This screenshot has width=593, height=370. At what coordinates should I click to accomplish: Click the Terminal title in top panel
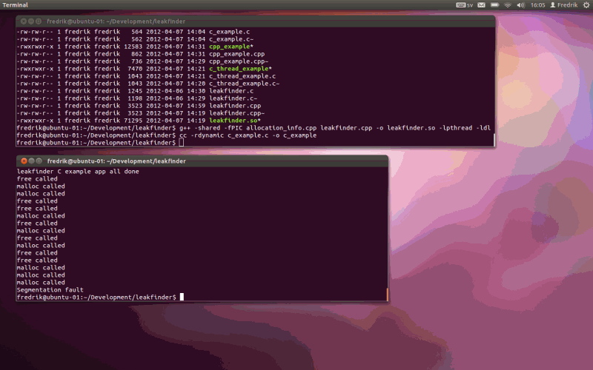tap(15, 5)
